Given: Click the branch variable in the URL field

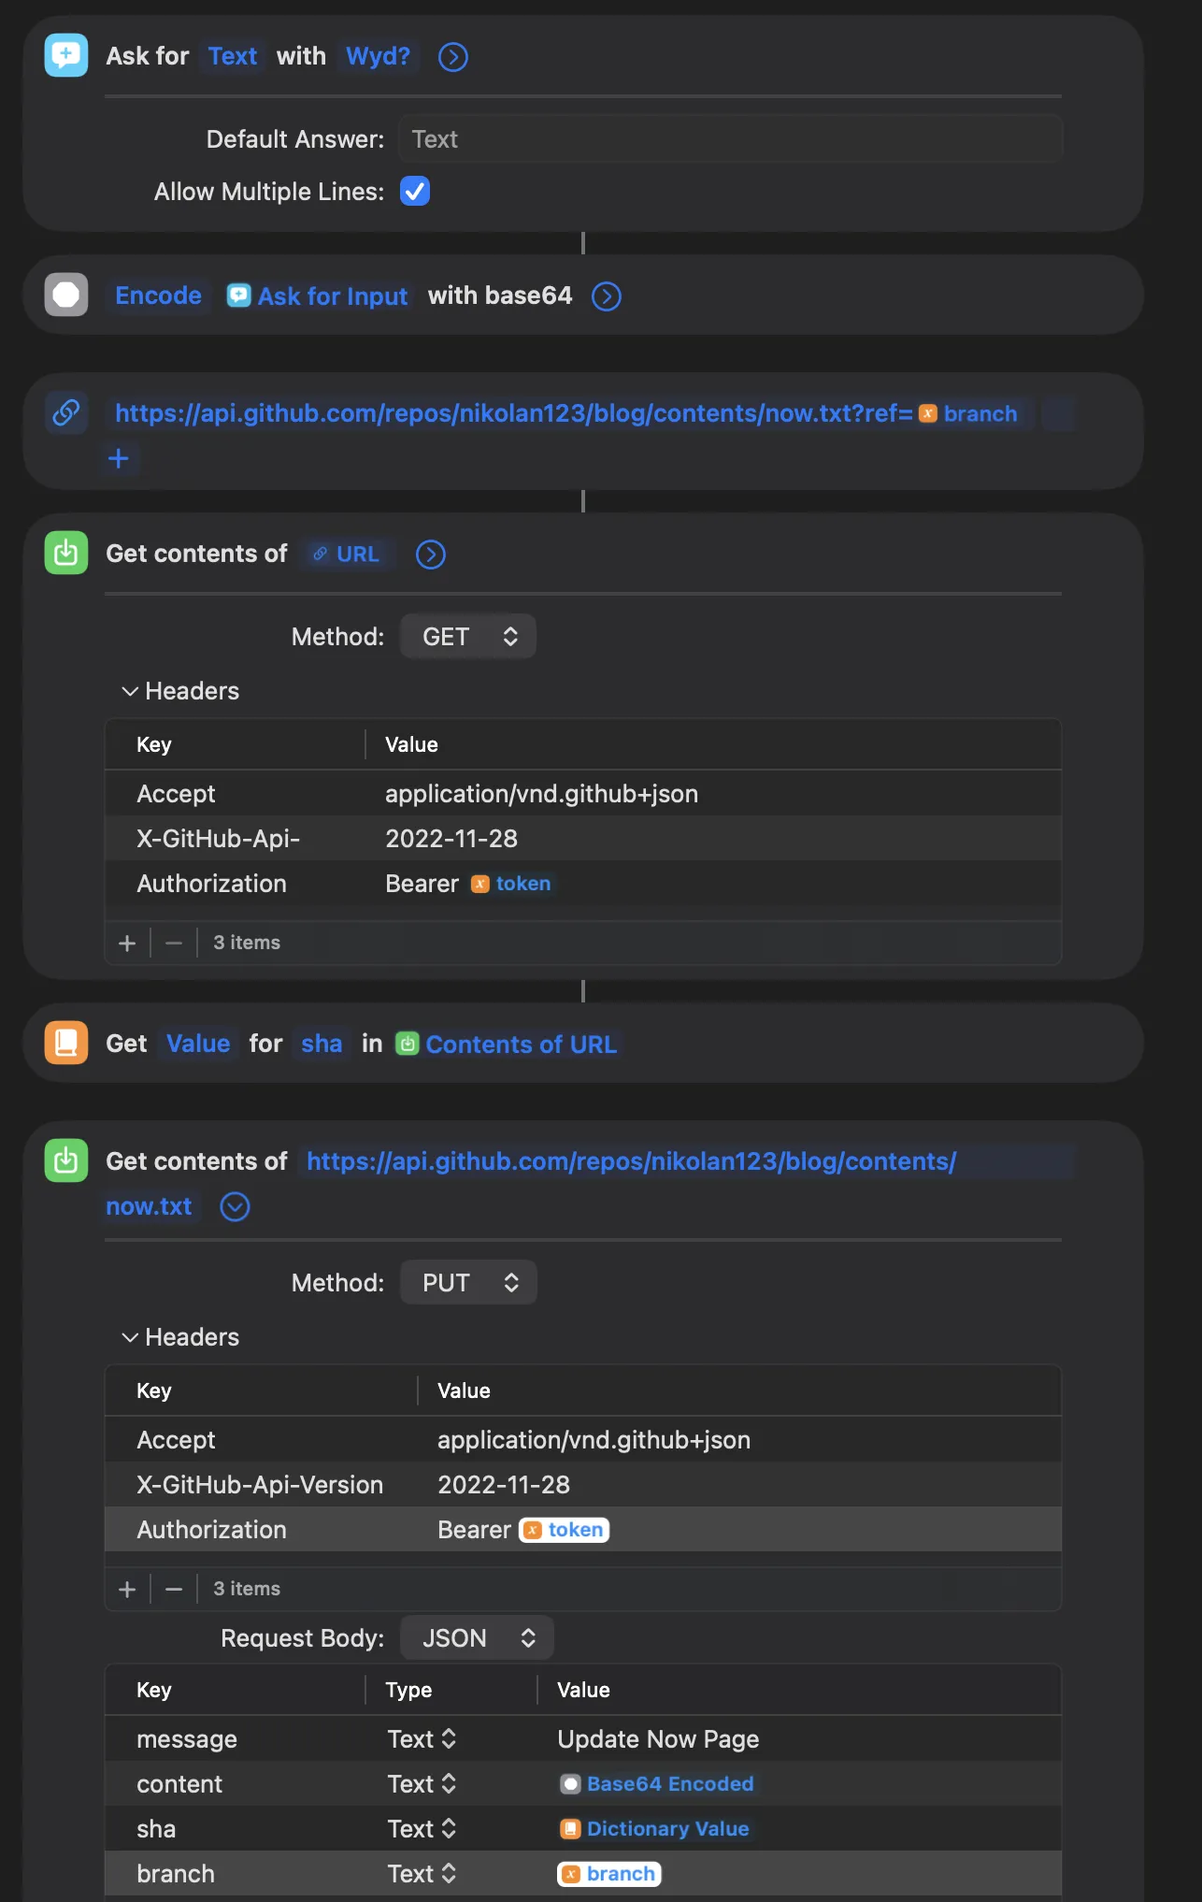Looking at the screenshot, I should click(968, 413).
